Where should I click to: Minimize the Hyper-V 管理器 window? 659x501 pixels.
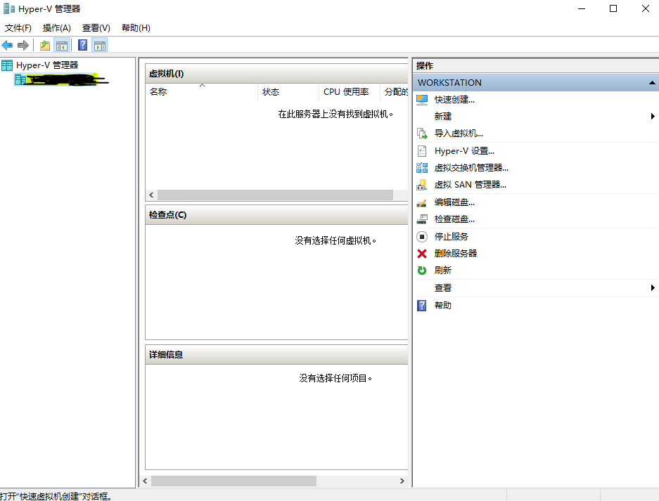[582, 8]
